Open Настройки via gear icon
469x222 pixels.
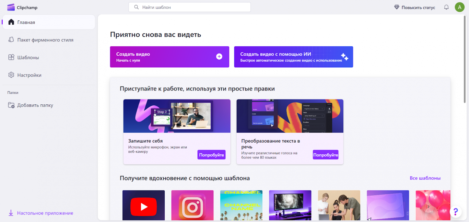click(x=11, y=75)
